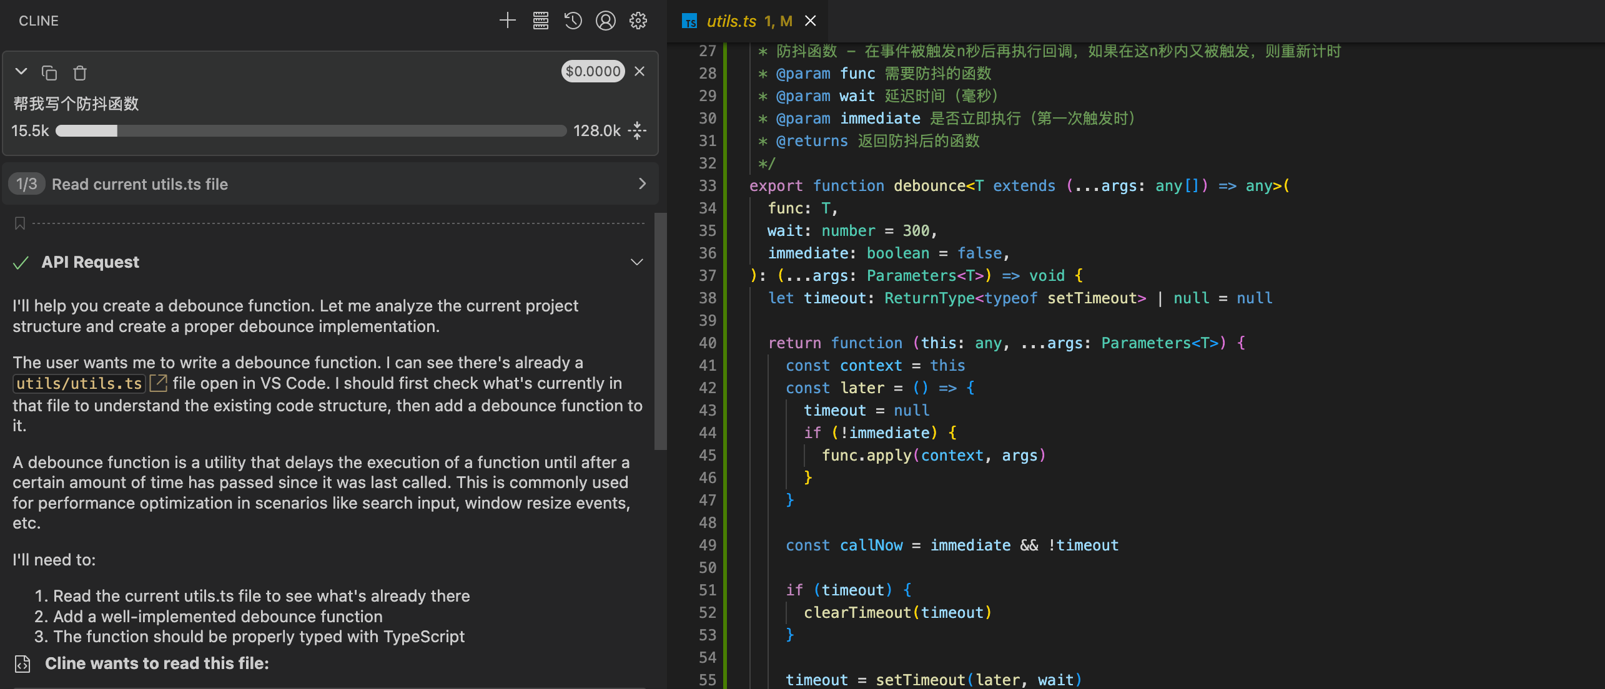Open the Cline account icon
The width and height of the screenshot is (1605, 689).
605,21
